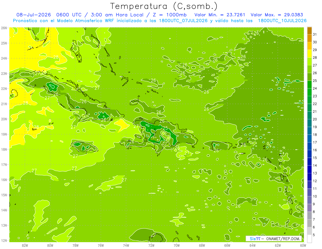Click the teal swatch between 19 and 20
The image size is (322, 249).
pyautogui.click(x=309, y=123)
